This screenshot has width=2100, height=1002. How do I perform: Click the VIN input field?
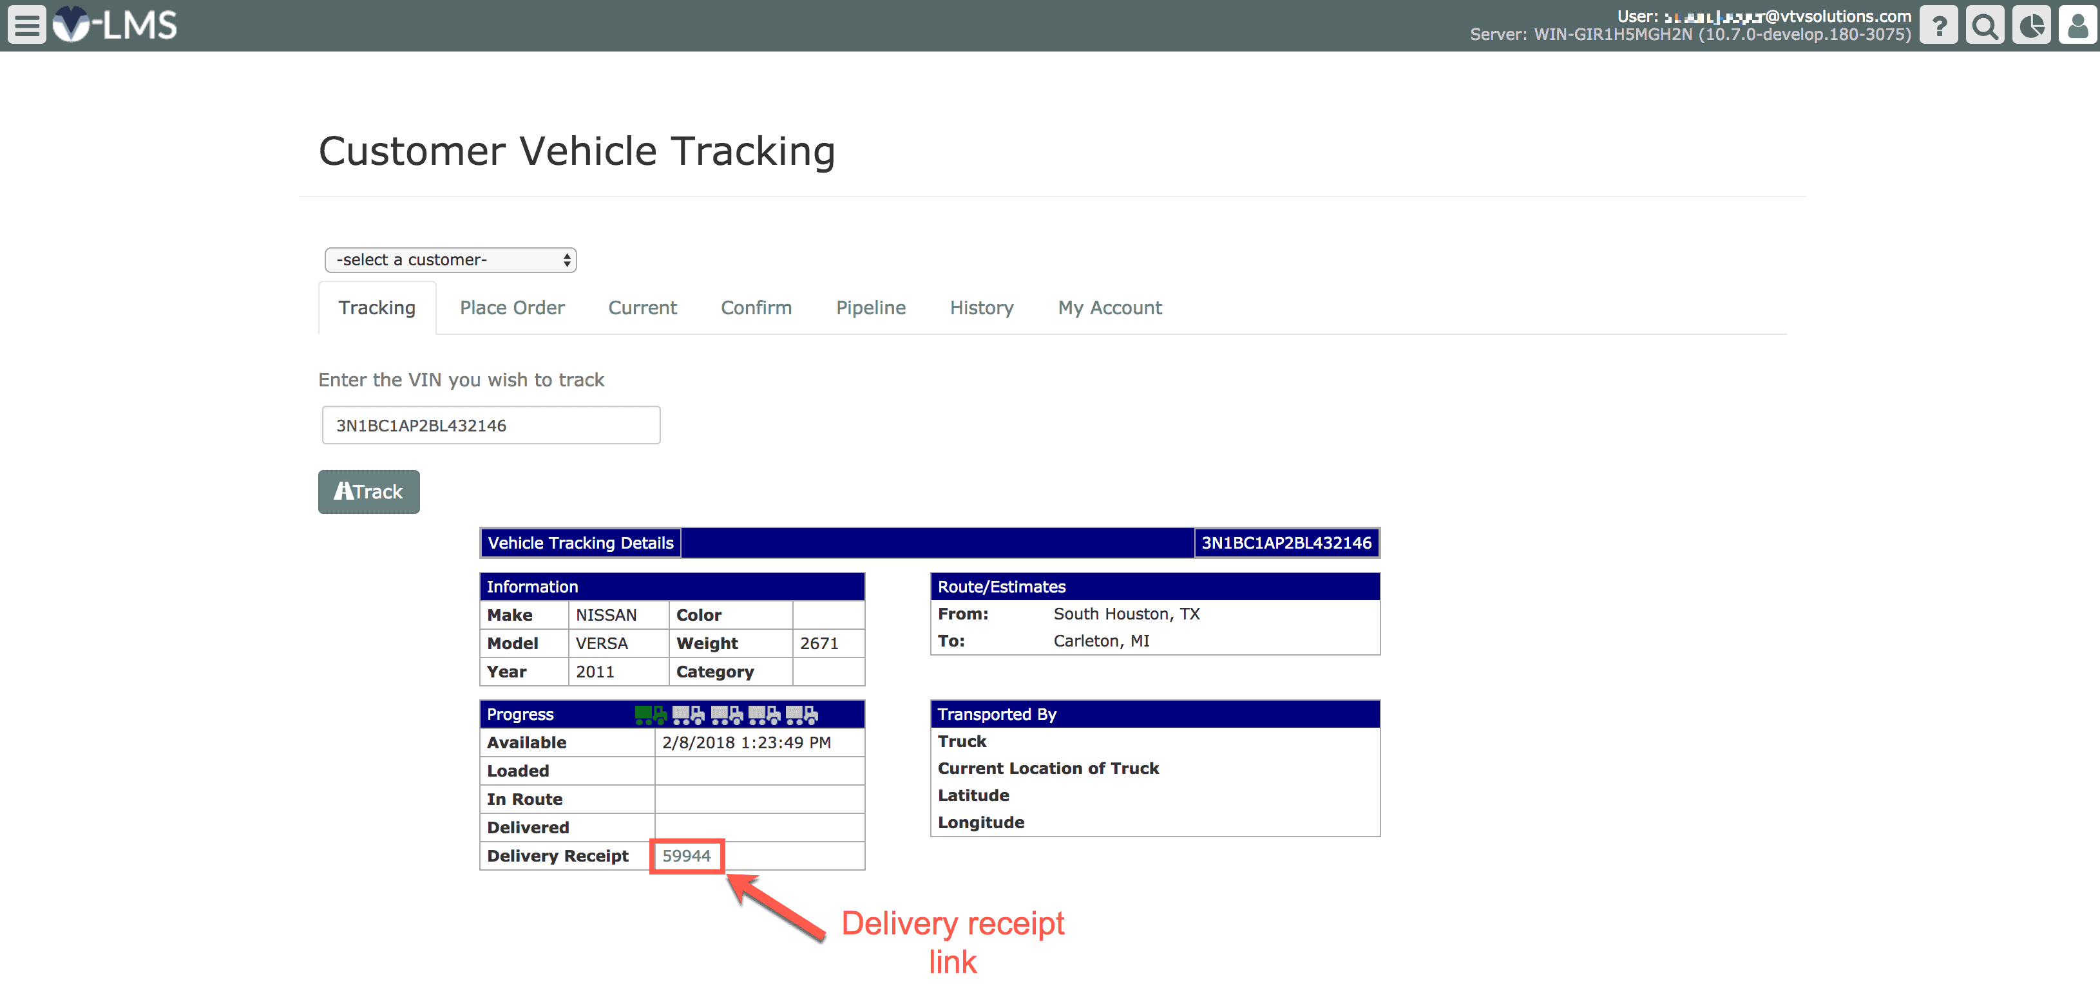coord(491,425)
